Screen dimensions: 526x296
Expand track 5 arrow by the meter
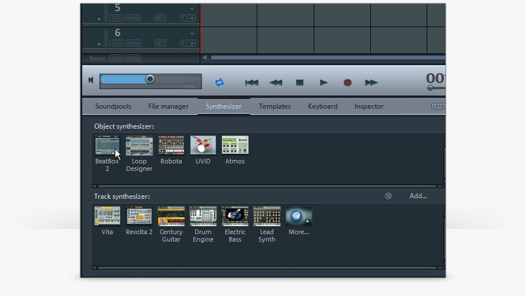(x=99, y=19)
